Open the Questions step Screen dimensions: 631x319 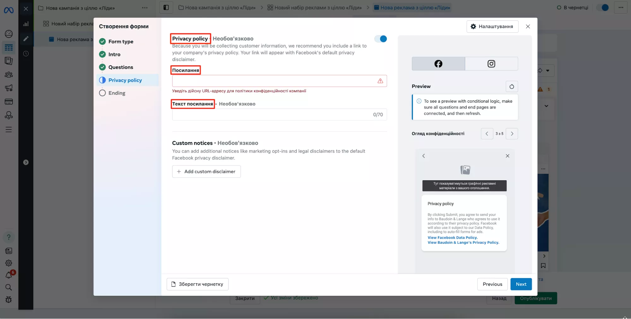(x=121, y=67)
